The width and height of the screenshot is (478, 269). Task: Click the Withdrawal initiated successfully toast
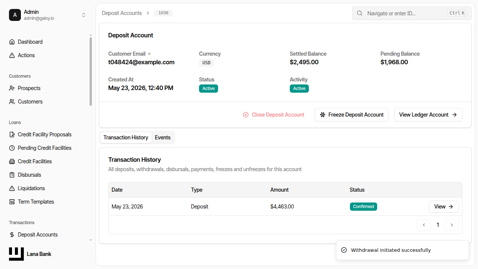click(x=403, y=250)
